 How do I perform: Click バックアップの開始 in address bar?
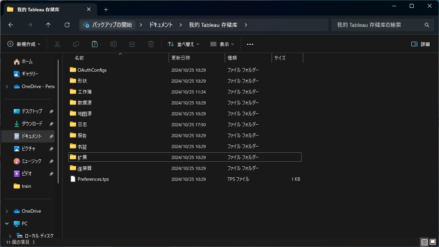click(108, 25)
